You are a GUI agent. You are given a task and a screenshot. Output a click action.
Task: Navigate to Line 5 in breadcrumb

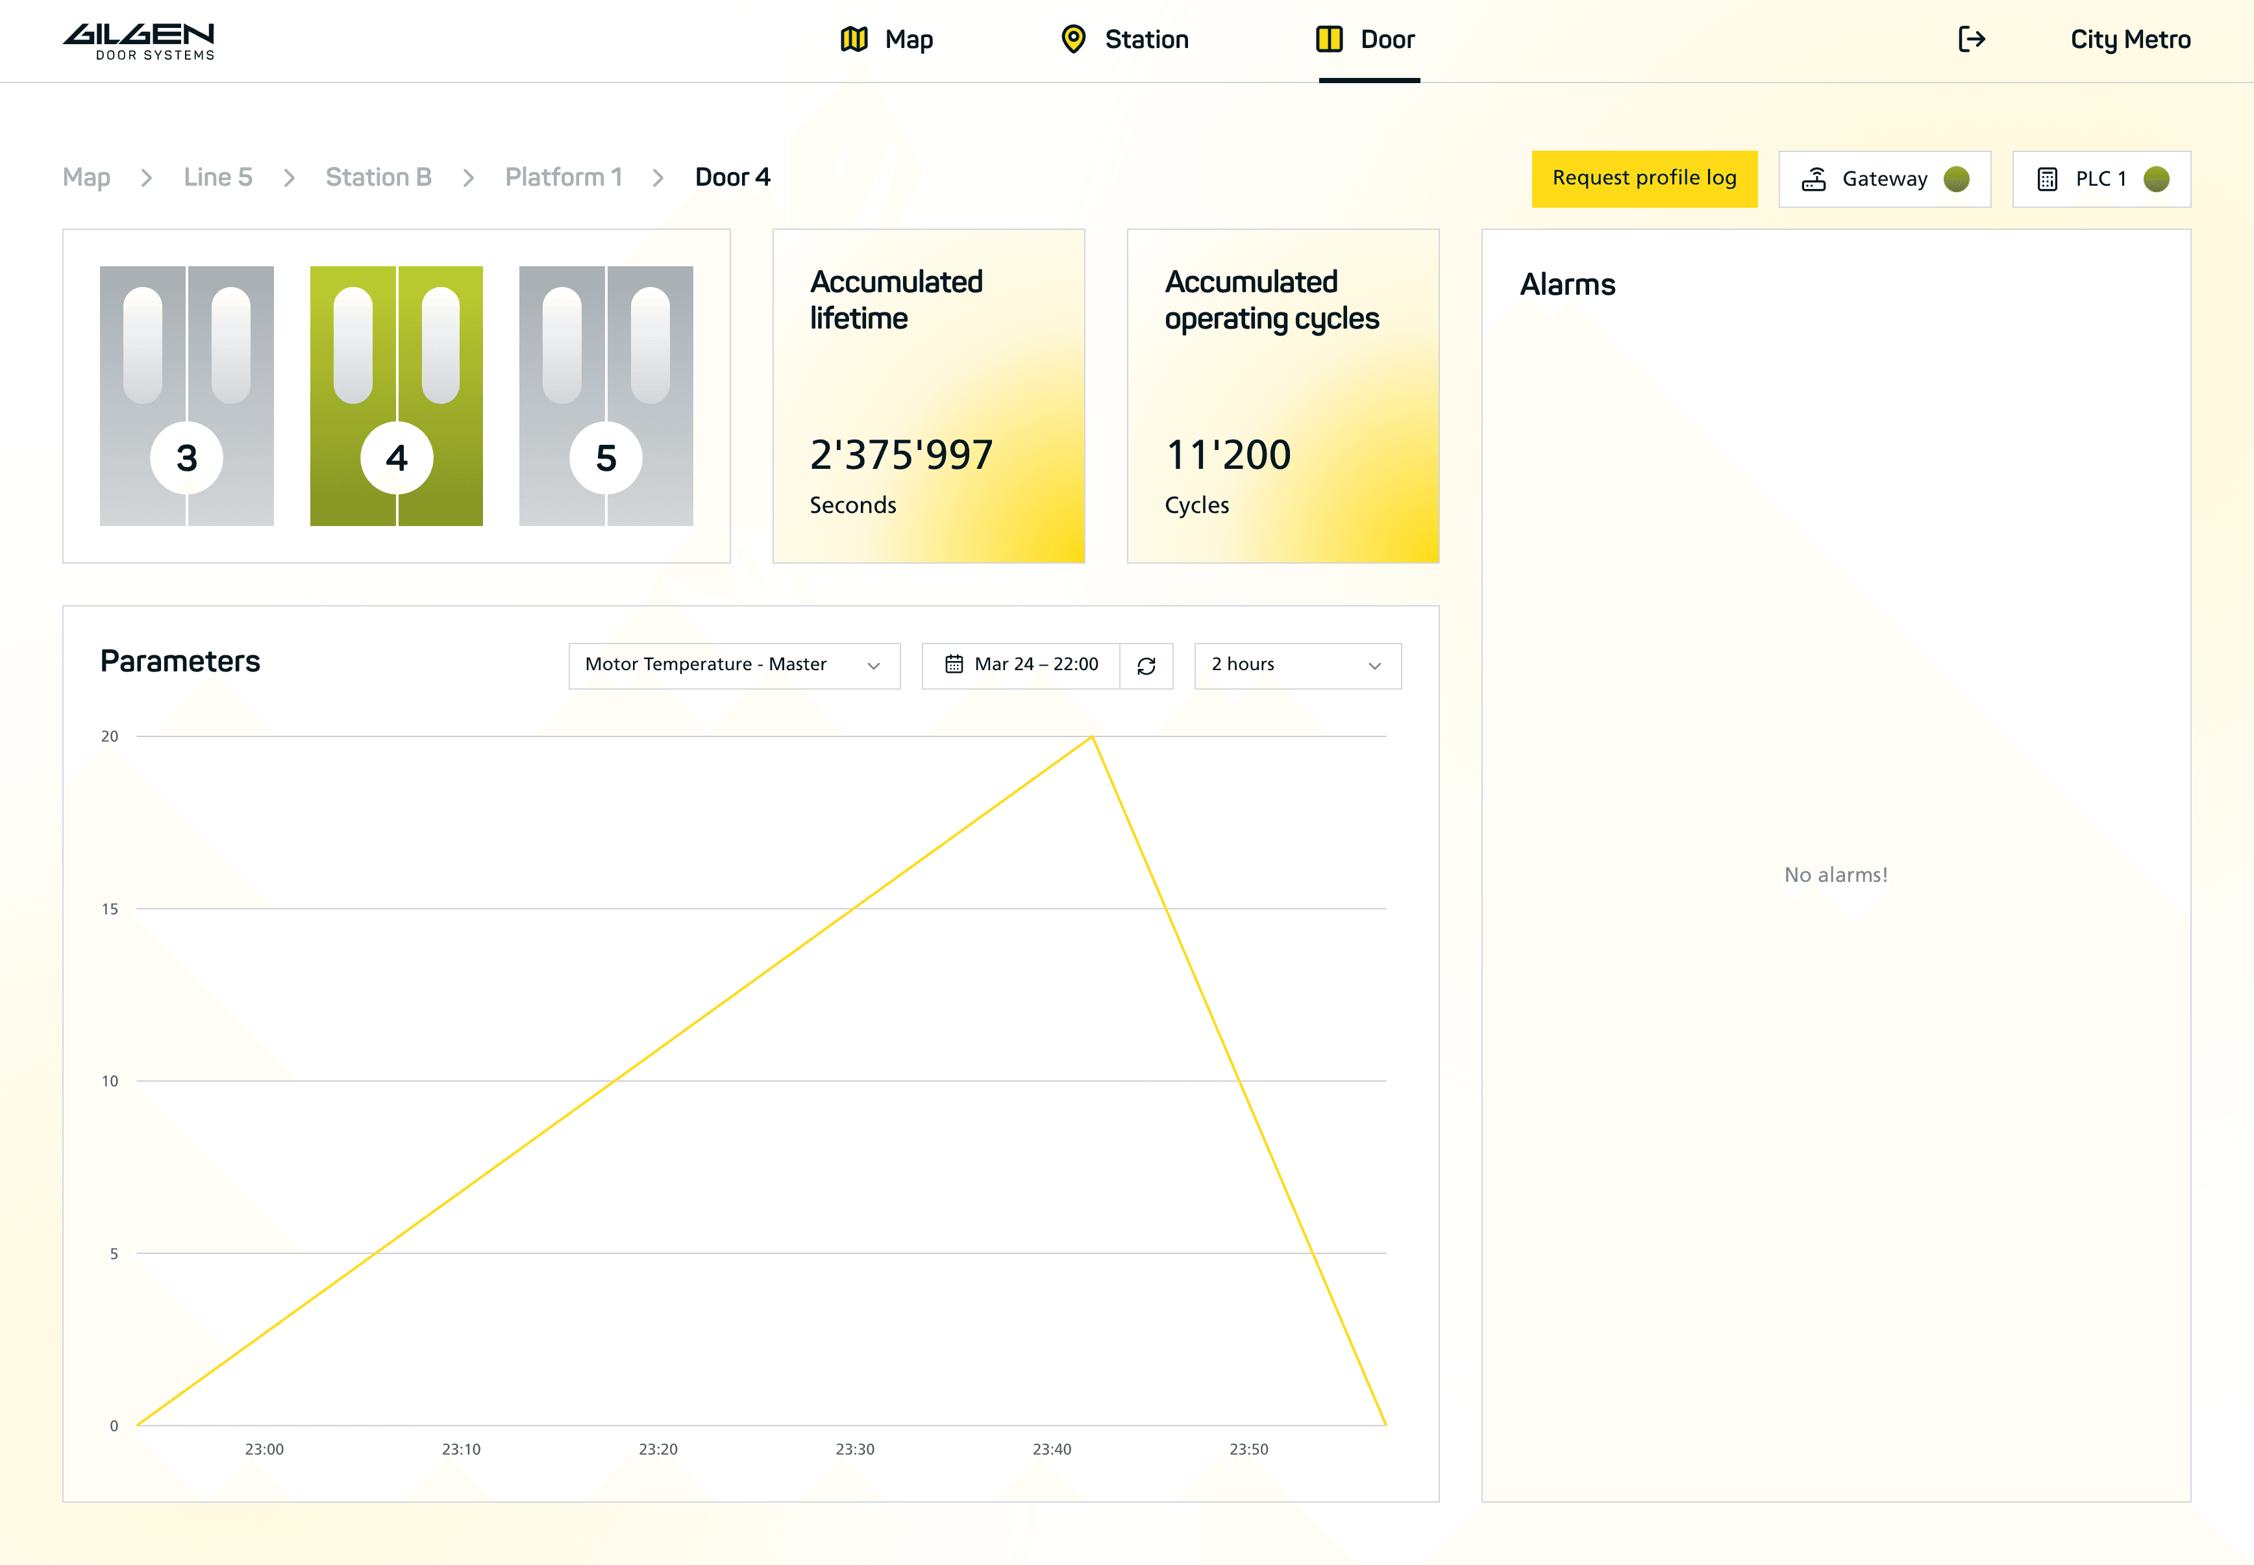217,177
